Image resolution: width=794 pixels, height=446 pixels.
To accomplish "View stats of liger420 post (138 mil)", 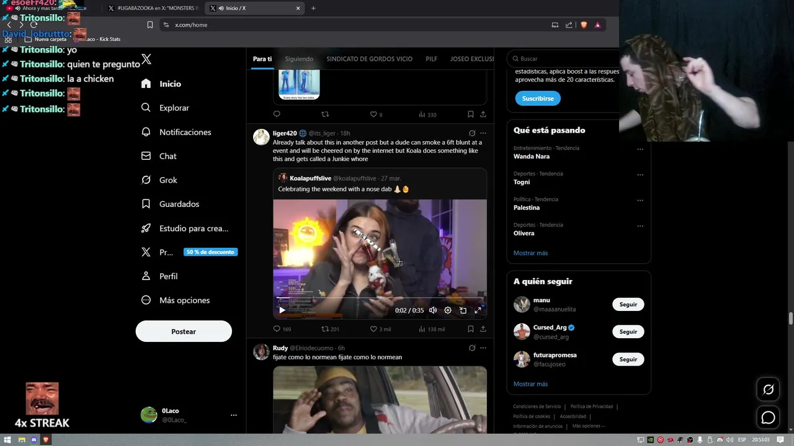I will (x=432, y=329).
